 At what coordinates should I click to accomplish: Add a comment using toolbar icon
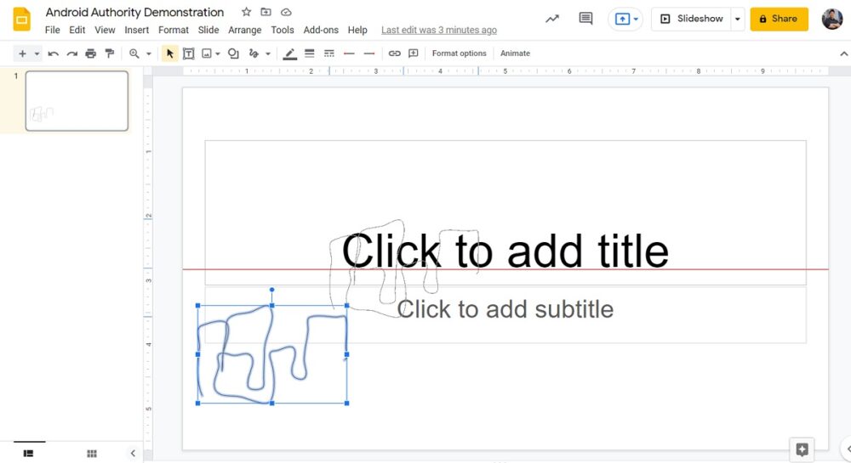pyautogui.click(x=414, y=54)
